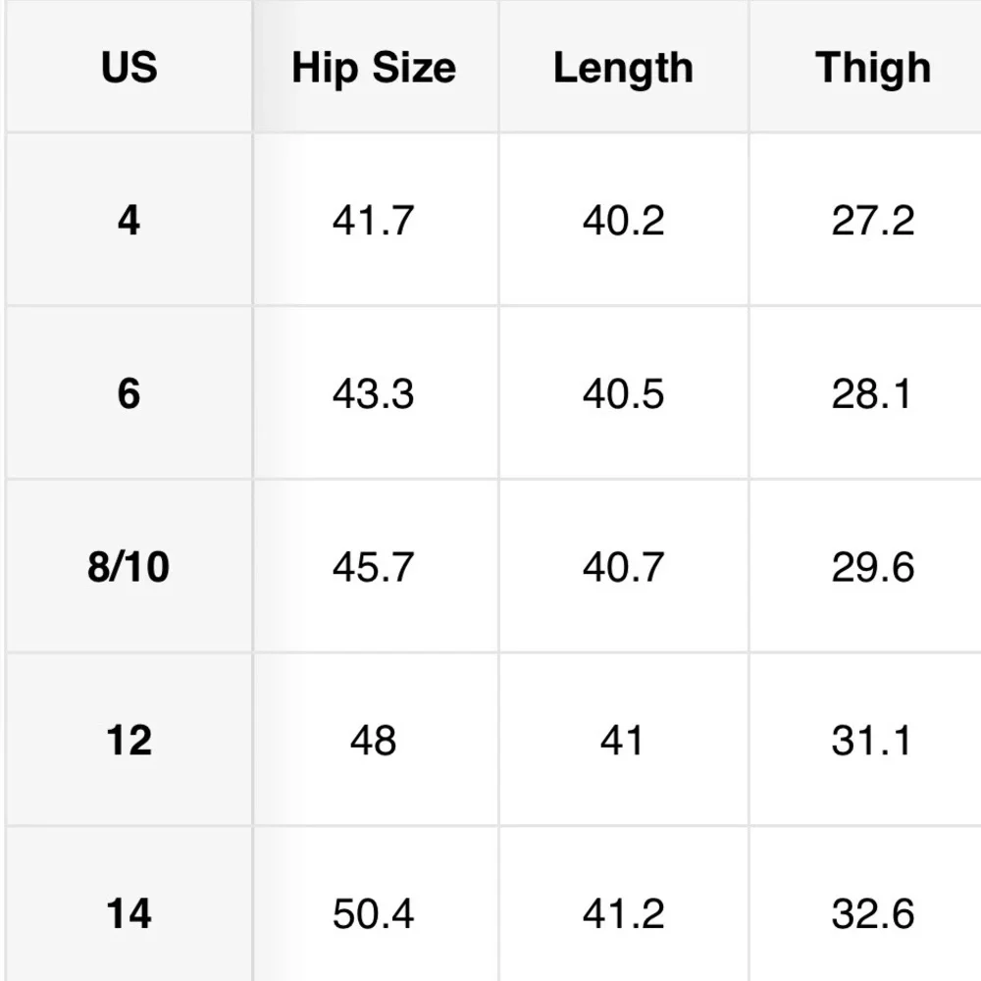This screenshot has height=981, width=981.
Task: Select hip size value 43.3
Action: (374, 393)
